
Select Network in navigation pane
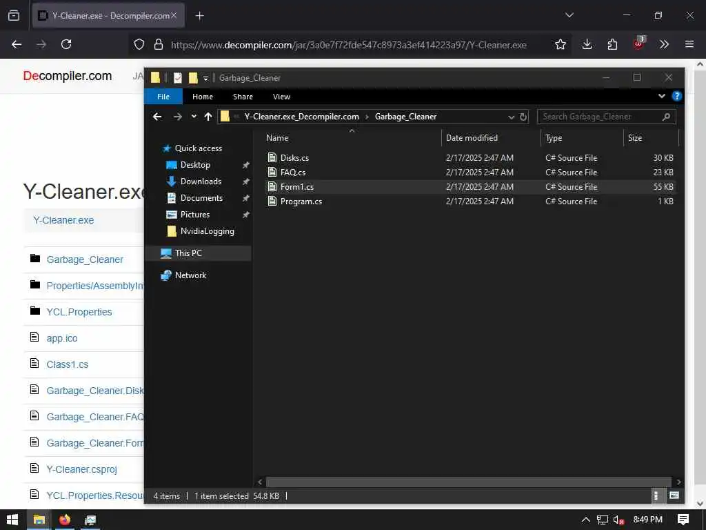click(190, 275)
